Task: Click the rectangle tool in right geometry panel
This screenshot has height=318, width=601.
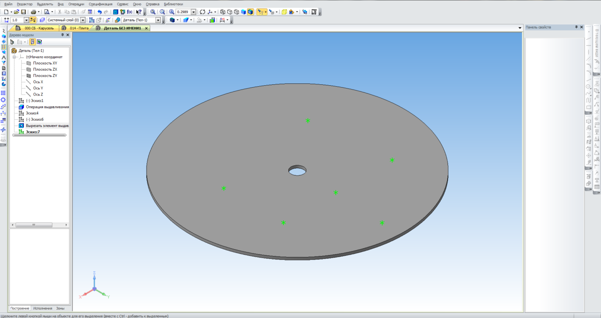Action: 588,107
